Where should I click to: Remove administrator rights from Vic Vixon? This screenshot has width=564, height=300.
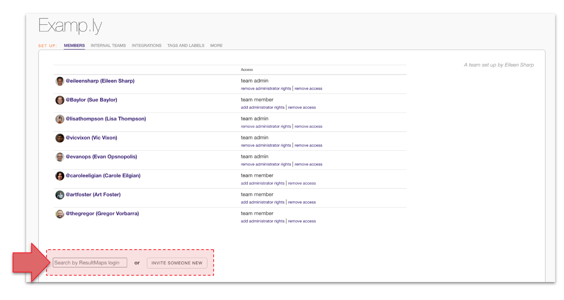point(266,145)
